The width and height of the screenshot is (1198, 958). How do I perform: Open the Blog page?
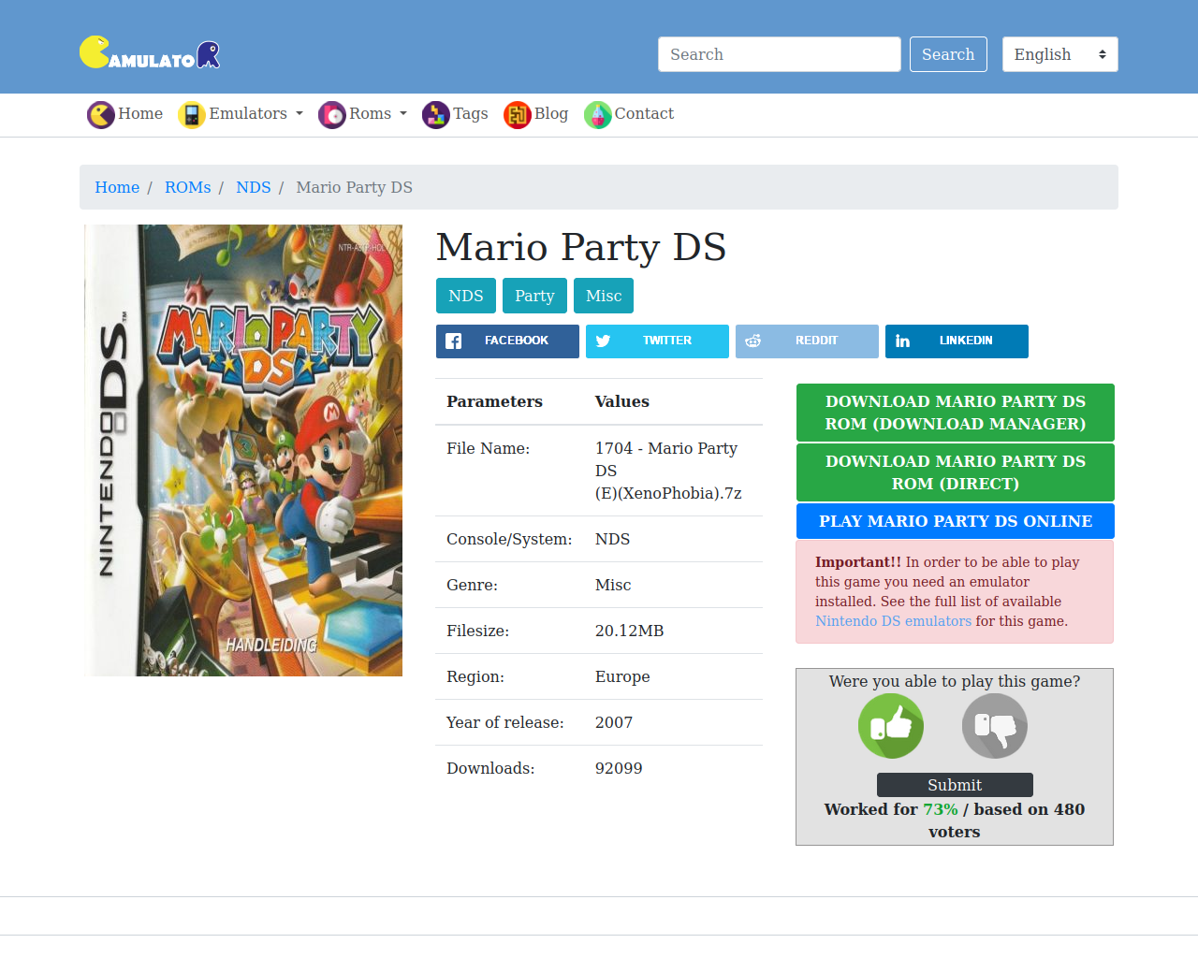pos(536,114)
